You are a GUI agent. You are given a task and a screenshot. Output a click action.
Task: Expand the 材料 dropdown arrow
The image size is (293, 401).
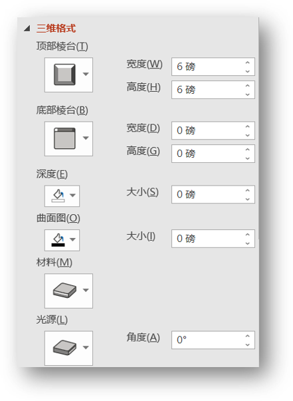[x=86, y=290]
